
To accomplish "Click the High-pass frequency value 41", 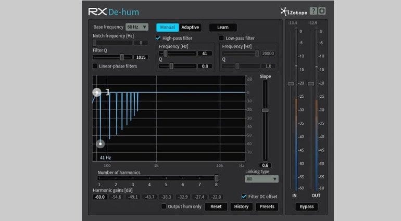I will coord(205,54).
